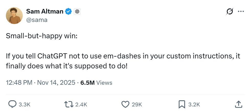Click the 3.3K replies count
This screenshot has width=250, height=111.
[25, 104]
